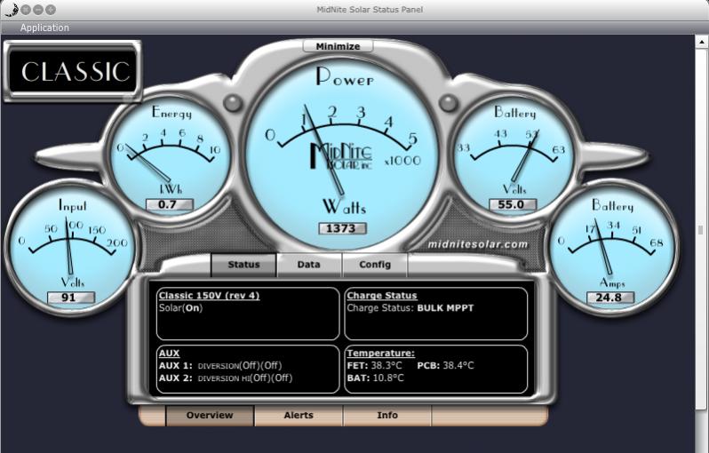Click the CLASSIC logo badge
Screen dimensions: 709x453
coord(73,71)
